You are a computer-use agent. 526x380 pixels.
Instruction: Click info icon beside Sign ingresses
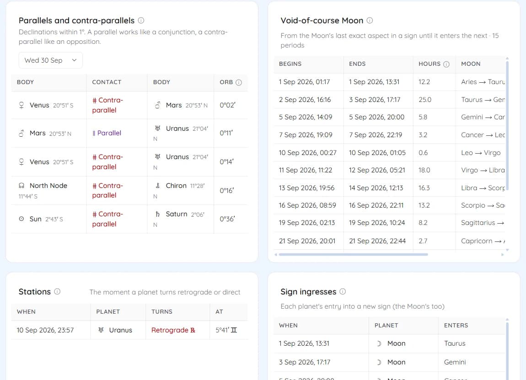[x=343, y=291]
